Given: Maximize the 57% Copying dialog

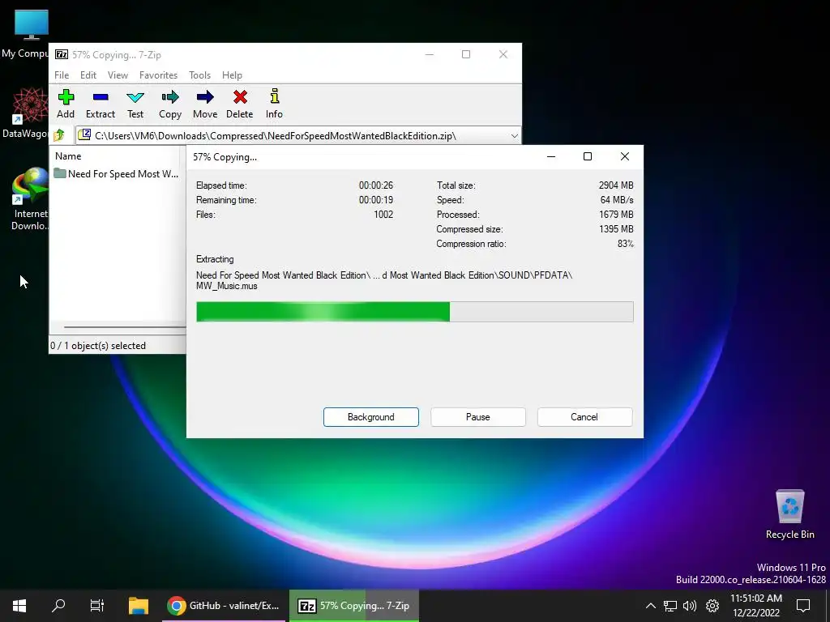Looking at the screenshot, I should tap(588, 156).
